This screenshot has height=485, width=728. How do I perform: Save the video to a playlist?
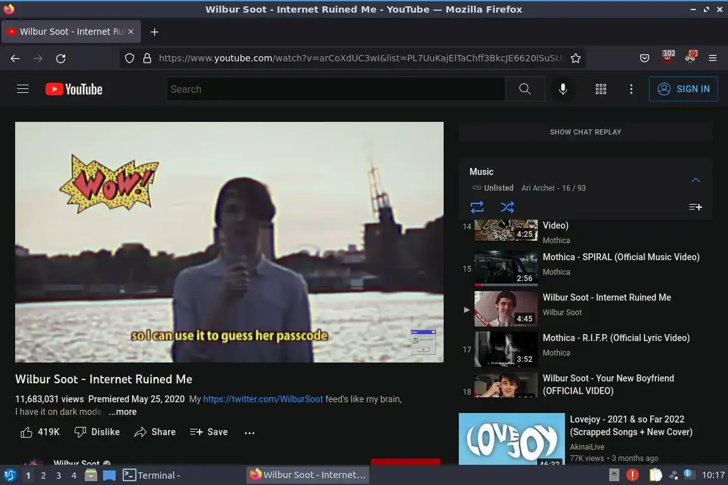209,432
